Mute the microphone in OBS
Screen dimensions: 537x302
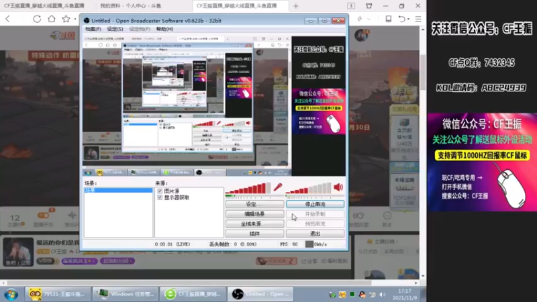click(278, 187)
